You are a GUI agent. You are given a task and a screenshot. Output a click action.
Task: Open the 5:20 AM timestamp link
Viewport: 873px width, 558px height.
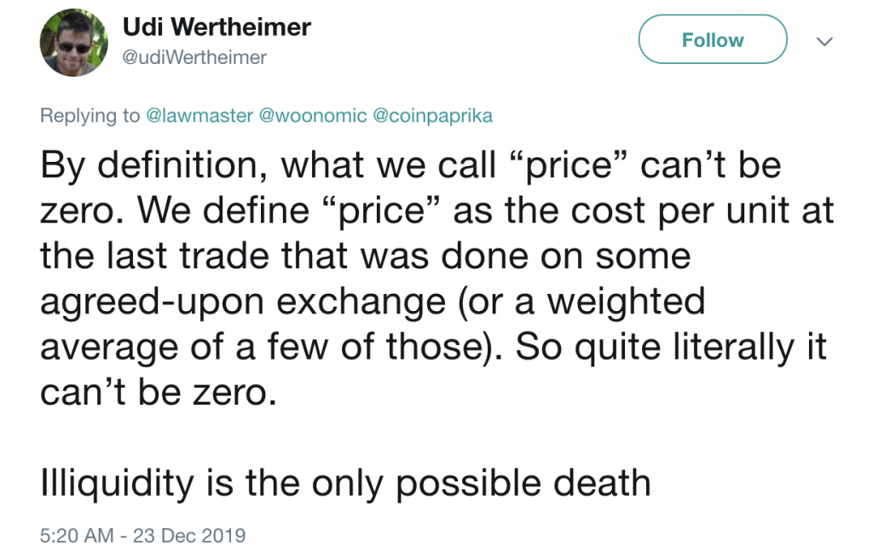[77, 535]
